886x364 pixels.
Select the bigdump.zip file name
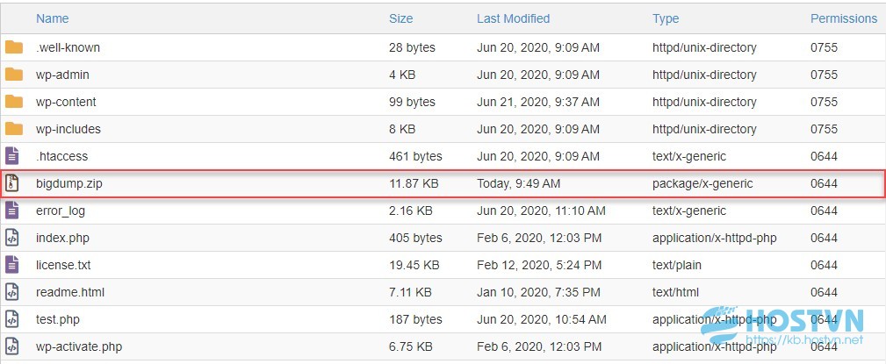pyautogui.click(x=69, y=183)
